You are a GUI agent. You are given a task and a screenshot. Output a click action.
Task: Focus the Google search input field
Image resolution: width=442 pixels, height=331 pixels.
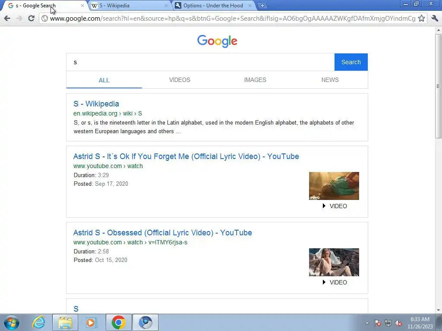click(200, 62)
